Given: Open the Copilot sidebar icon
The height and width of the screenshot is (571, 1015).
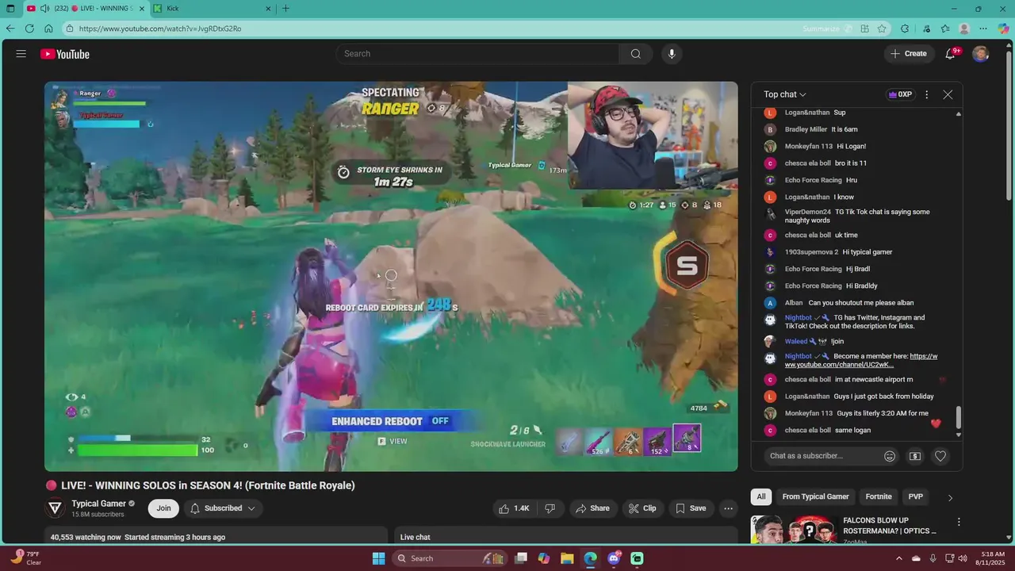Looking at the screenshot, I should [1003, 29].
